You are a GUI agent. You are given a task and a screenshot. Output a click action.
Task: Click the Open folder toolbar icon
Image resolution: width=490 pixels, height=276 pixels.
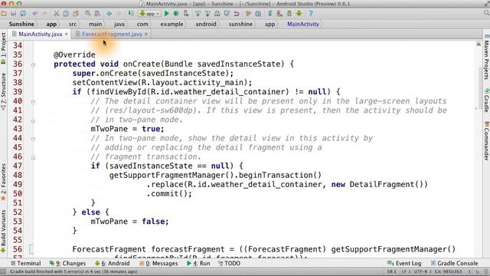tap(4, 14)
